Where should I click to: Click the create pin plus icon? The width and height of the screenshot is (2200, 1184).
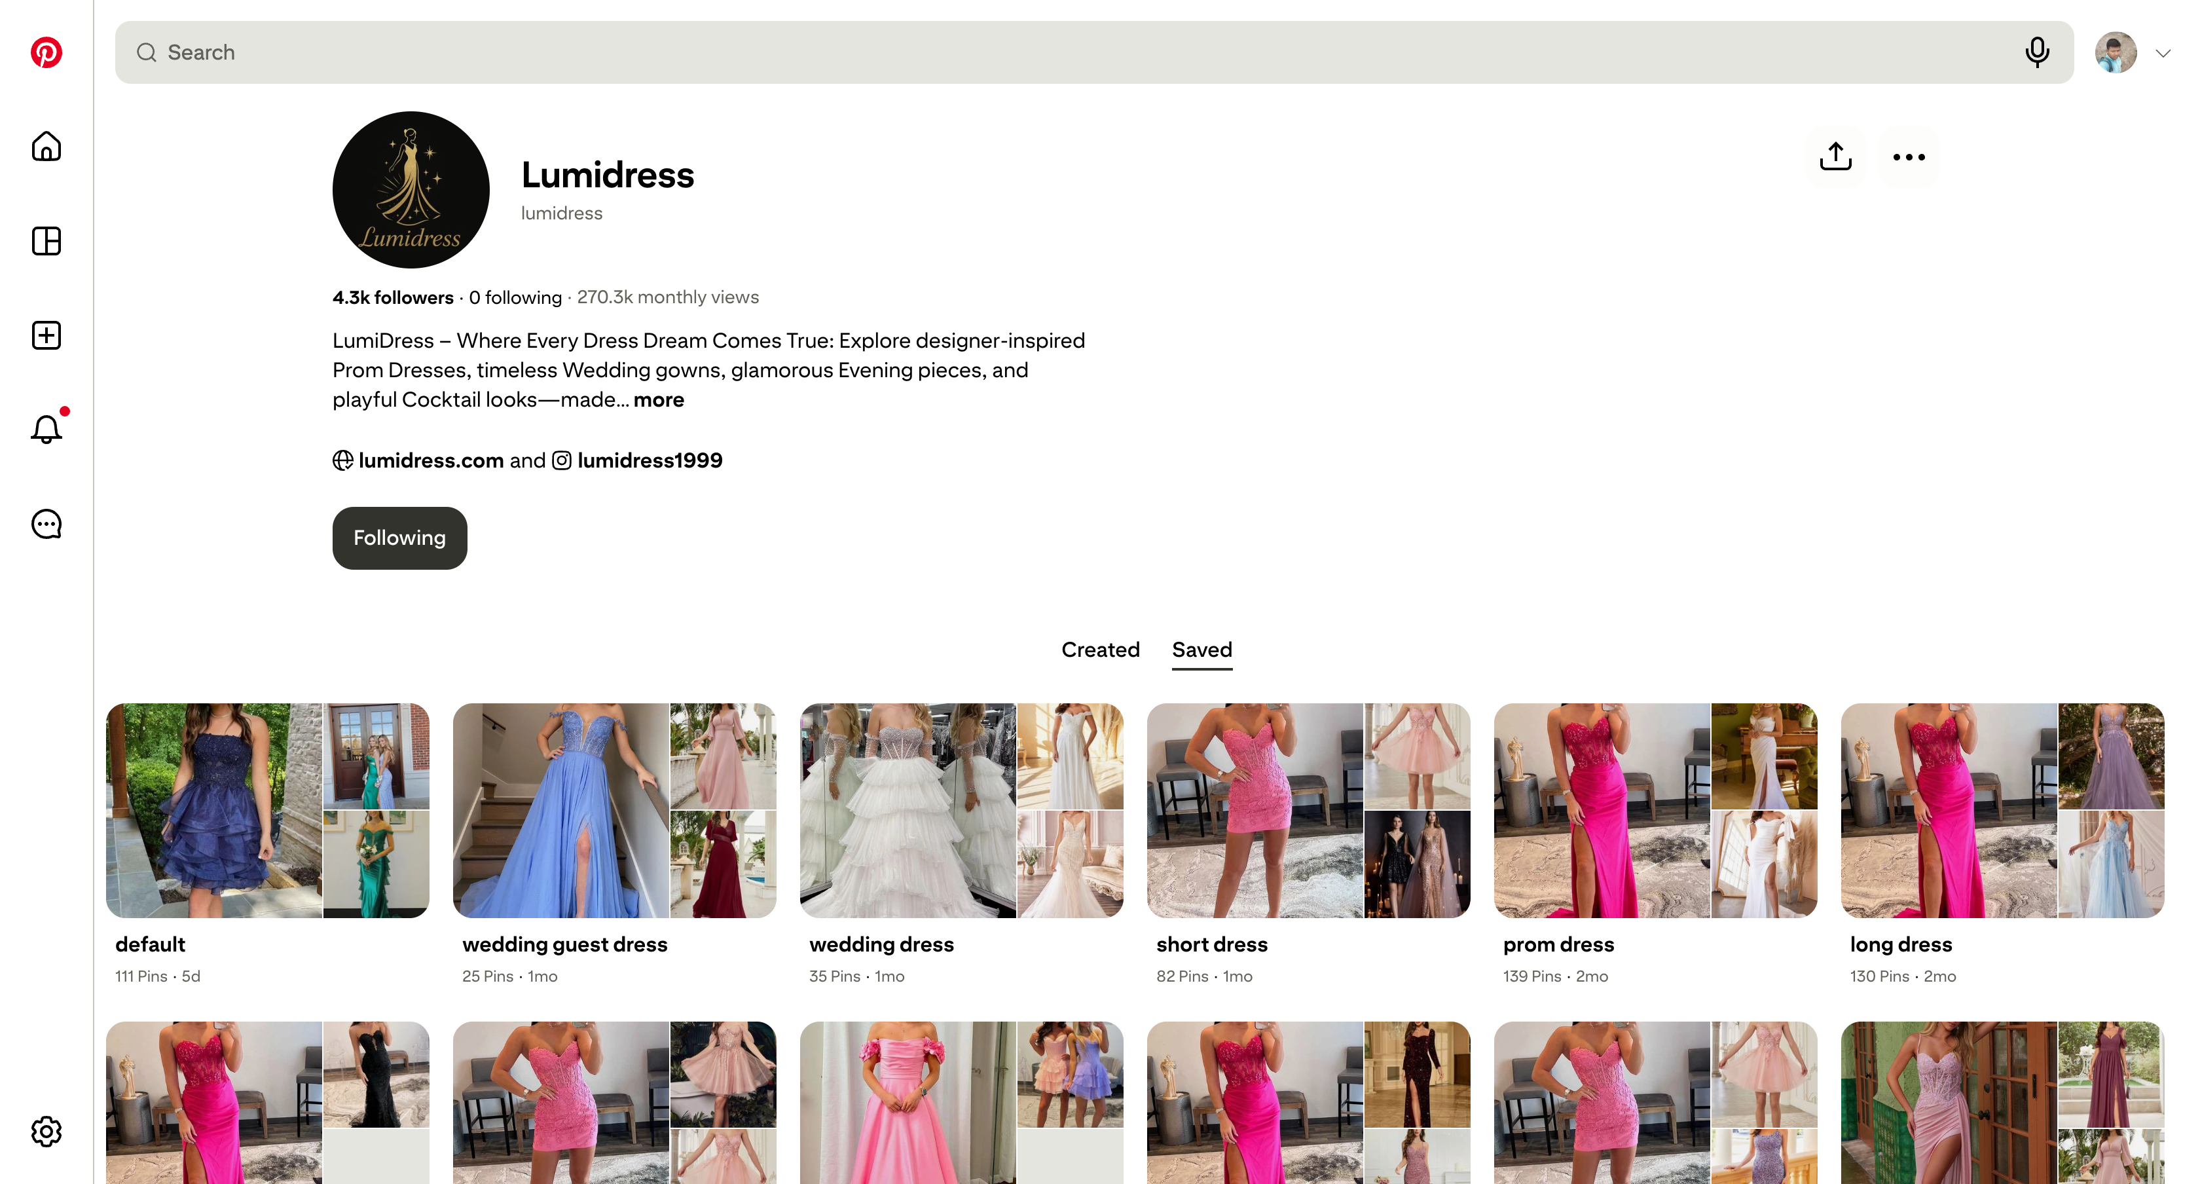(46, 335)
